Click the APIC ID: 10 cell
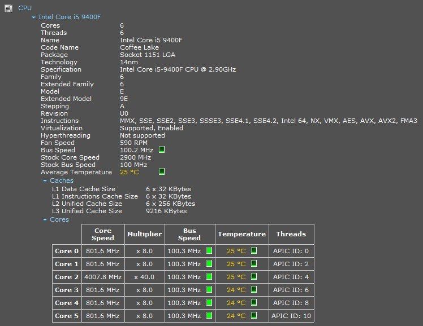 291,316
